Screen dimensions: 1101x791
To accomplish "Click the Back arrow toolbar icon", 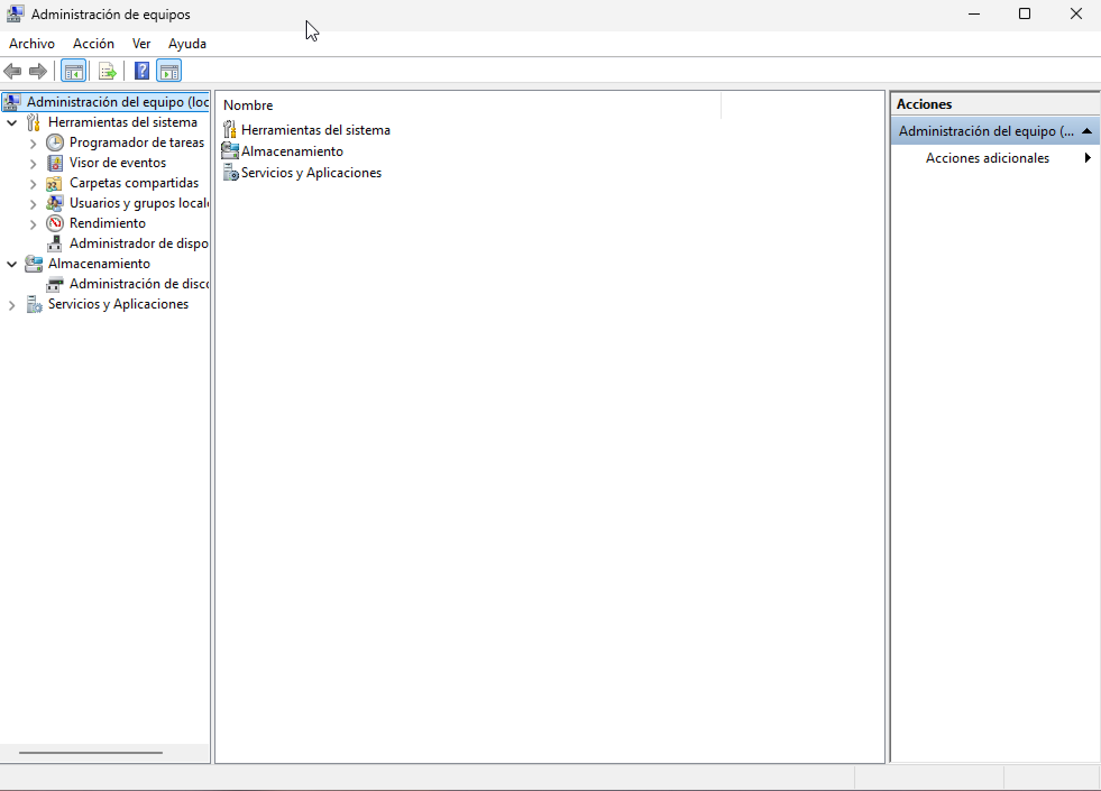I will [x=12, y=71].
